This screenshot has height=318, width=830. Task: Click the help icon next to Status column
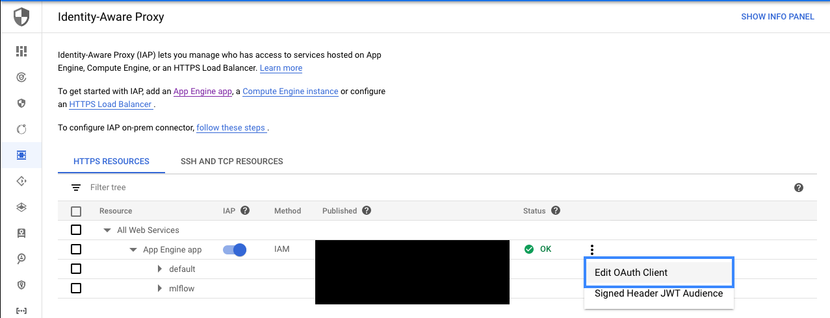pos(555,210)
